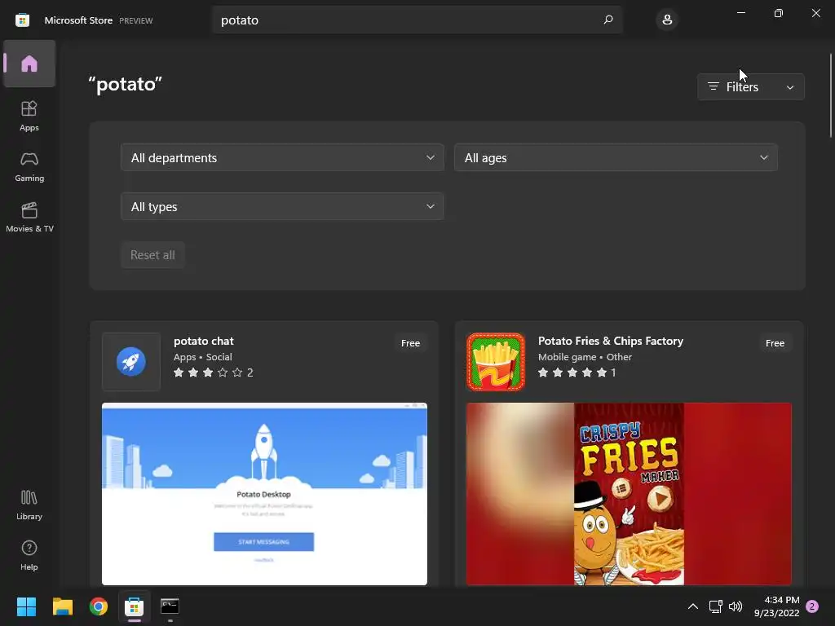Go to the Gaming section
The image size is (835, 626).
point(29,166)
